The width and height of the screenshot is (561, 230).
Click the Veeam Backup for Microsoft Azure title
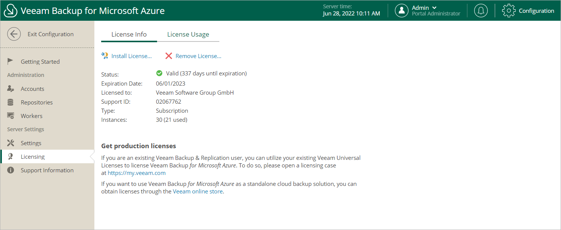[x=92, y=11]
